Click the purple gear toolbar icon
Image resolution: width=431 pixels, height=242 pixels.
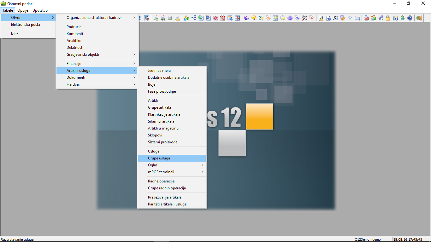coord(290,18)
